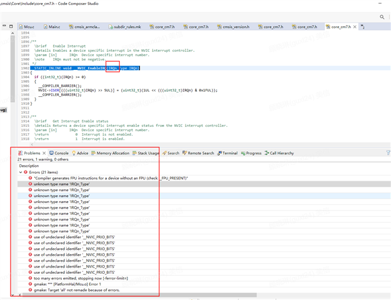The width and height of the screenshot is (391, 300).
Task: Click the Console tab monitor icon
Action: pos(51,152)
